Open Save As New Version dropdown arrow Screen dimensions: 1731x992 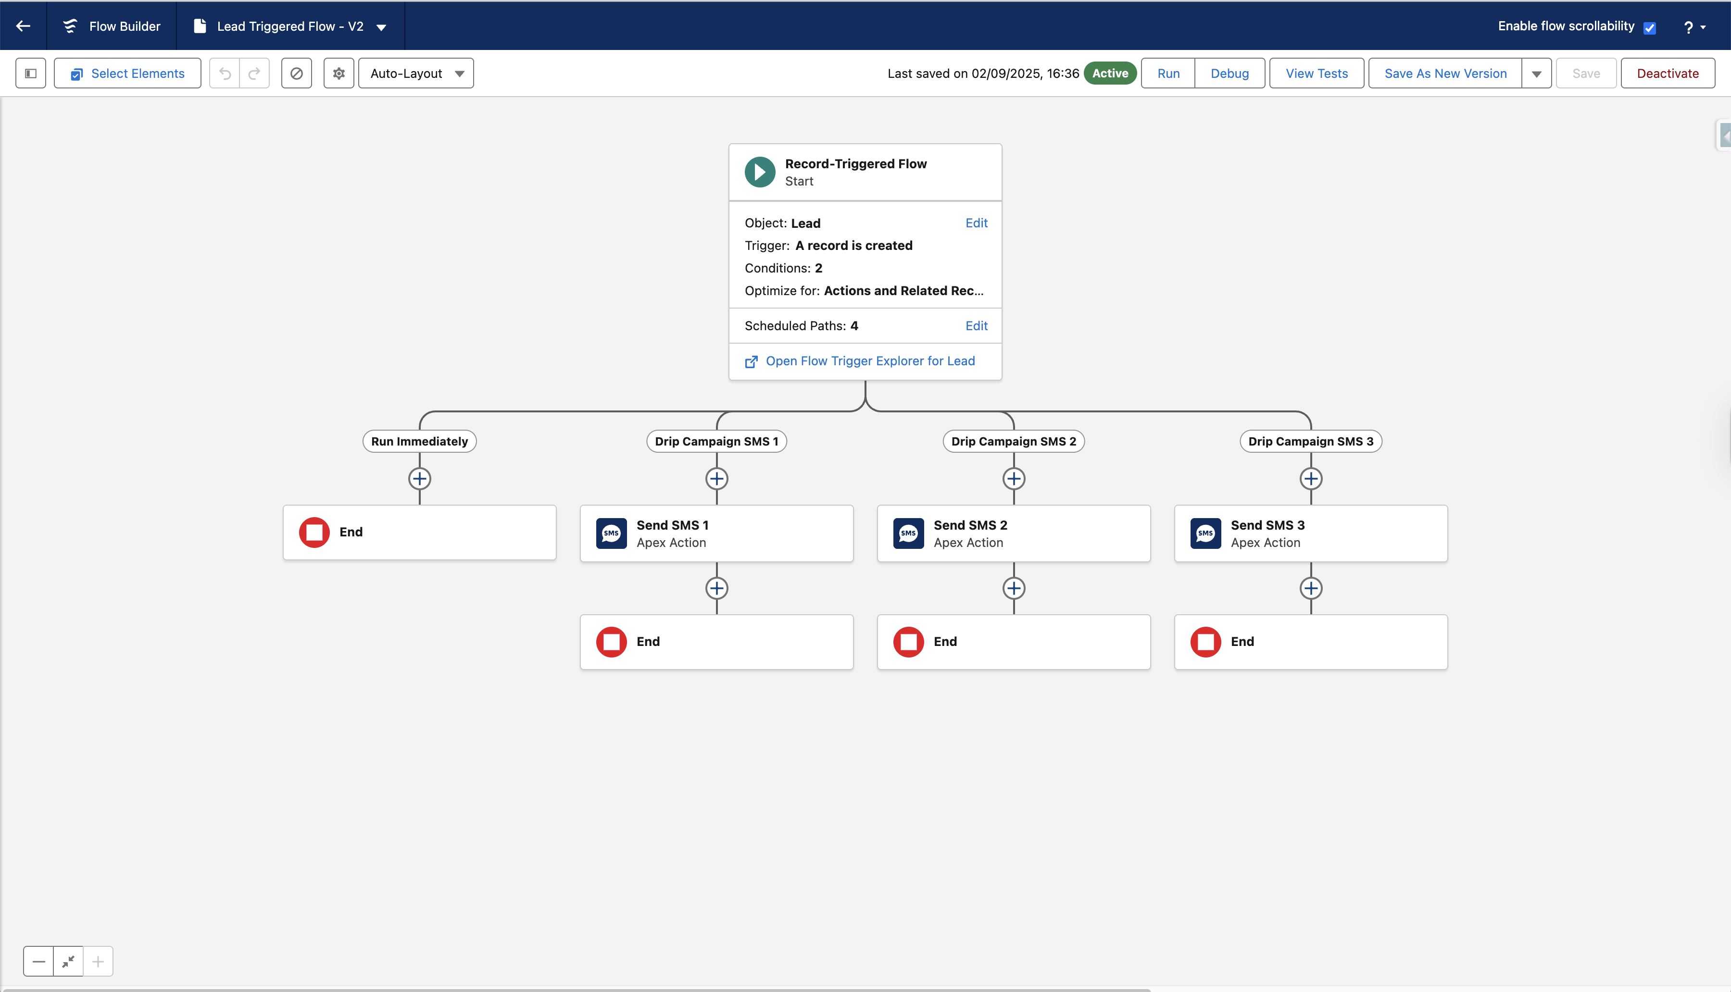click(x=1537, y=74)
